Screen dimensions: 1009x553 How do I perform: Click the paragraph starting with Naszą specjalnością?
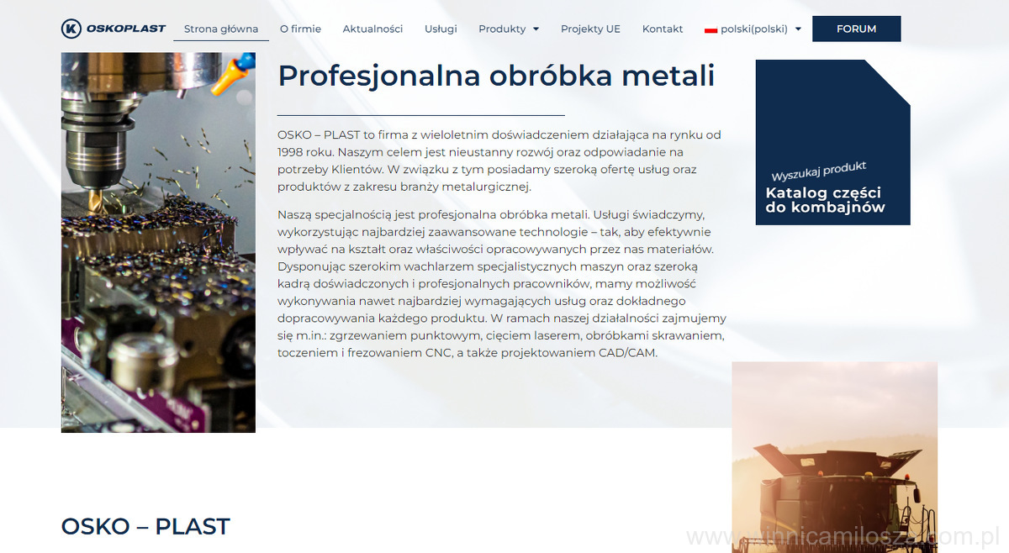501,284
